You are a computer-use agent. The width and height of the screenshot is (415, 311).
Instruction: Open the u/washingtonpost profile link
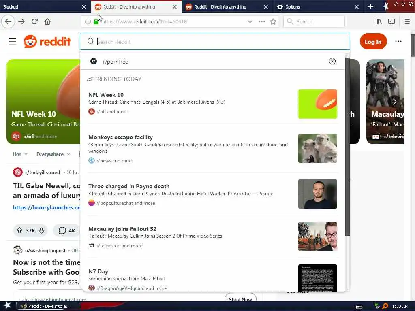coord(45,250)
